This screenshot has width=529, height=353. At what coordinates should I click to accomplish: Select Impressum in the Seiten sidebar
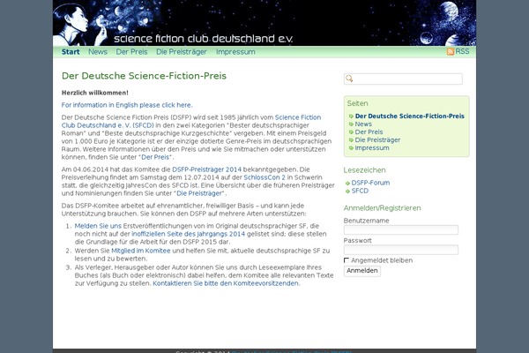click(x=372, y=148)
